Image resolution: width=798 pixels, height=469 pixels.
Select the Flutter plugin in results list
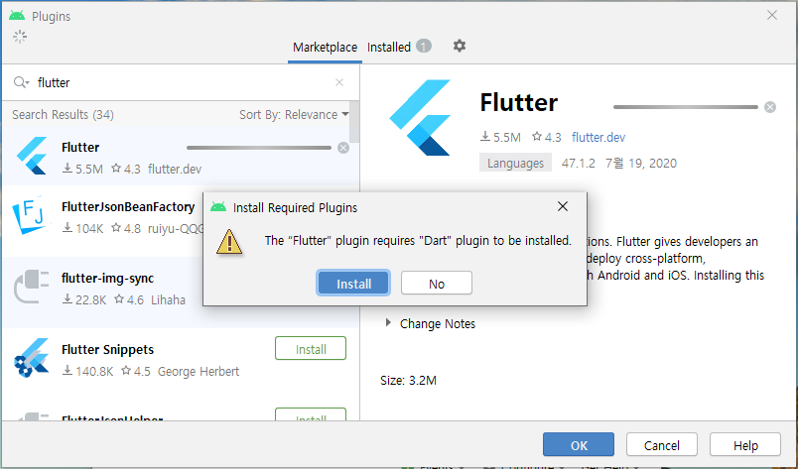tap(176, 156)
